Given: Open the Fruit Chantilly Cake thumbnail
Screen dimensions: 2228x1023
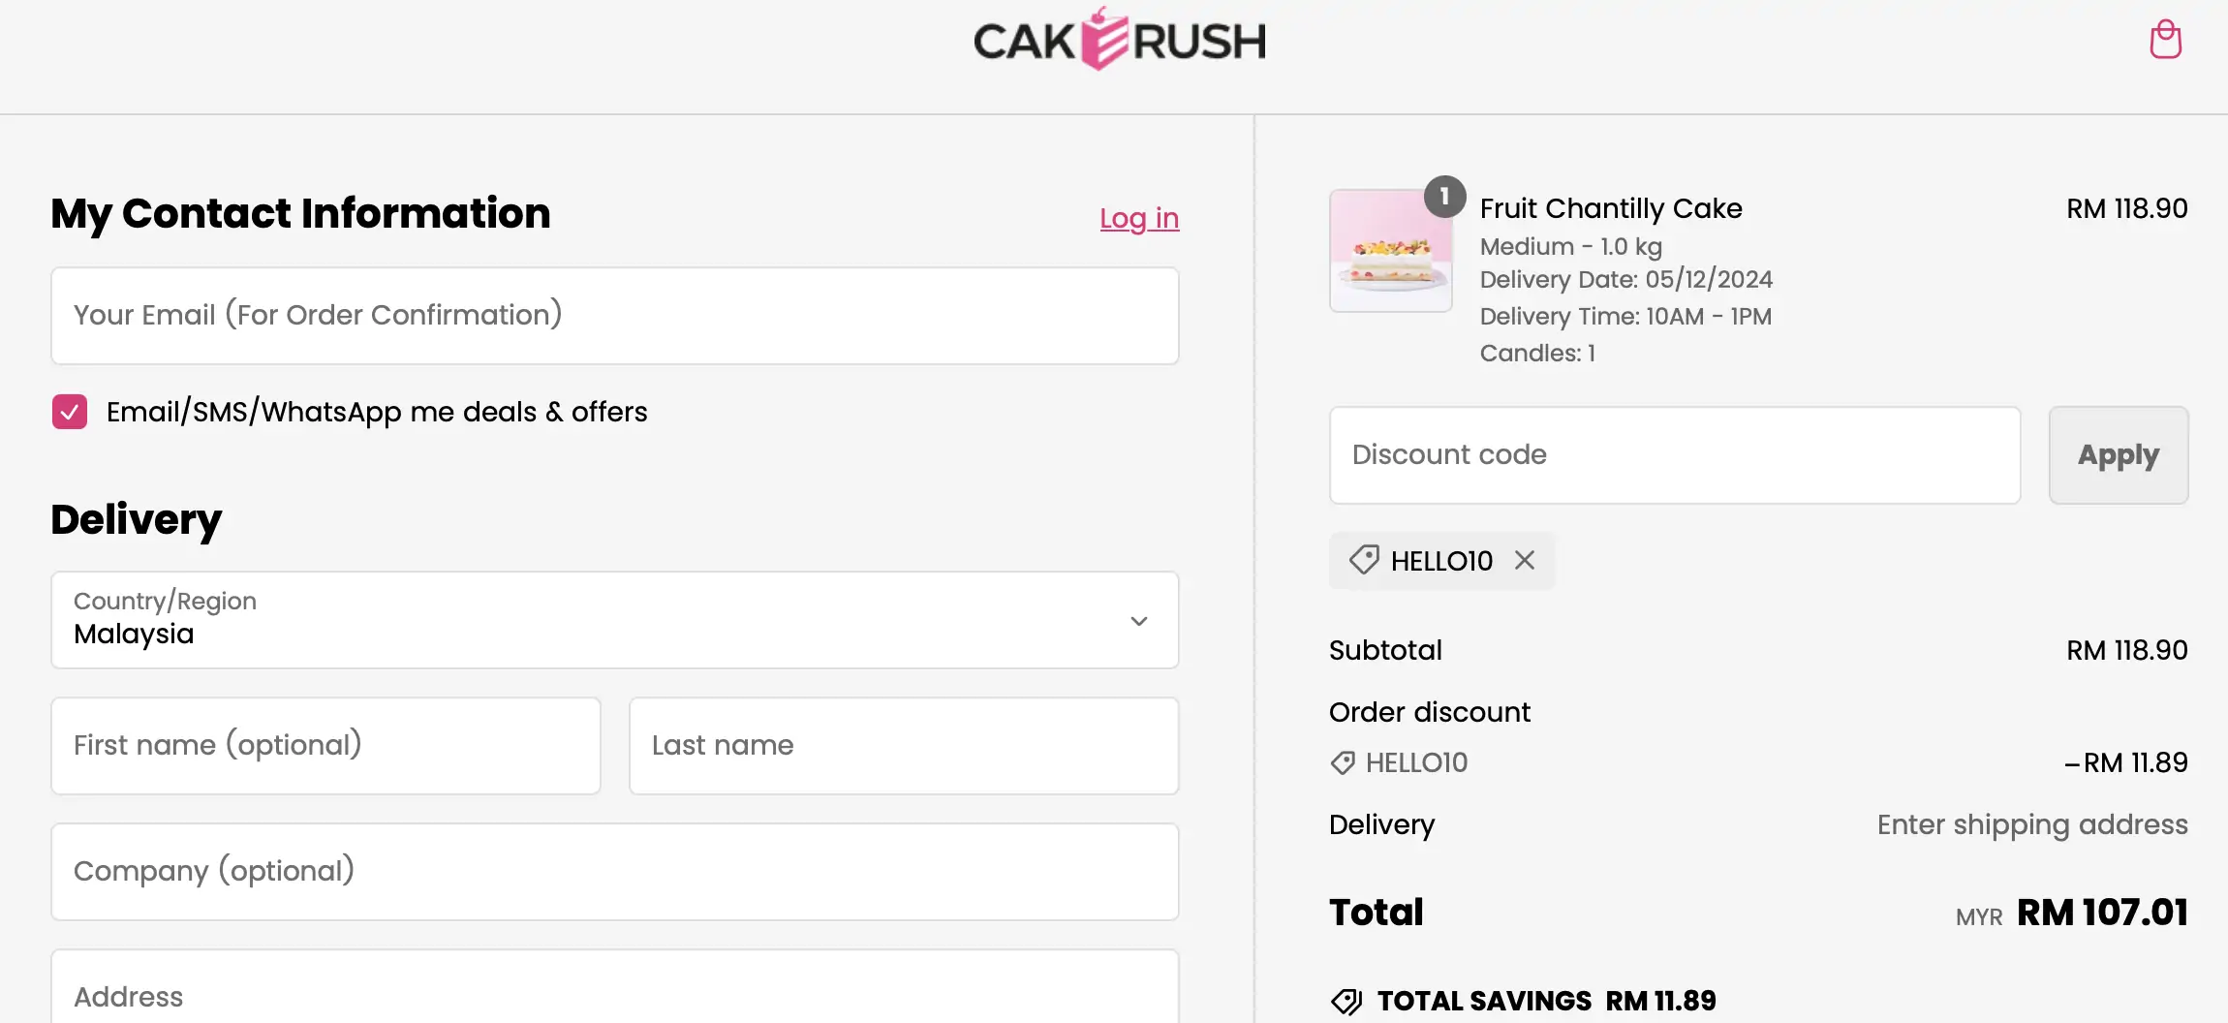Looking at the screenshot, I should tap(1390, 251).
